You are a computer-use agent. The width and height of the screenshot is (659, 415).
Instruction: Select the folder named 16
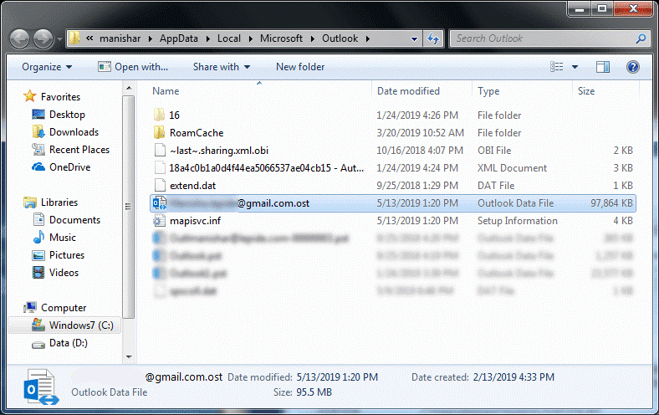pyautogui.click(x=174, y=115)
